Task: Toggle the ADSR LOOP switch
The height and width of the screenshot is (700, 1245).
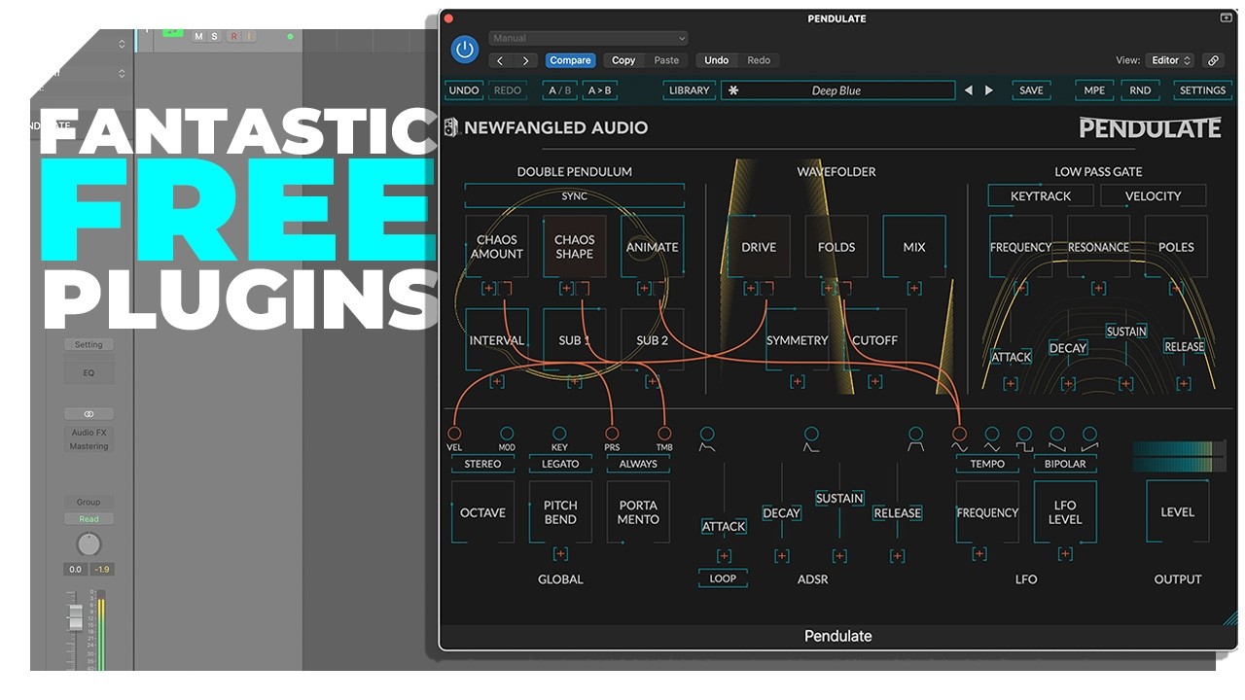Action: tap(723, 578)
